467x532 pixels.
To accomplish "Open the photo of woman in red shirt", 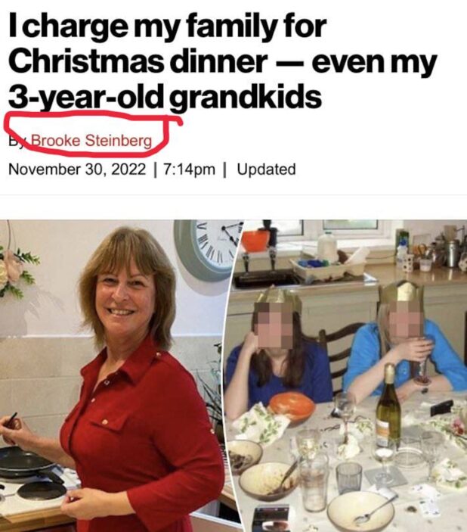I will [x=117, y=375].
